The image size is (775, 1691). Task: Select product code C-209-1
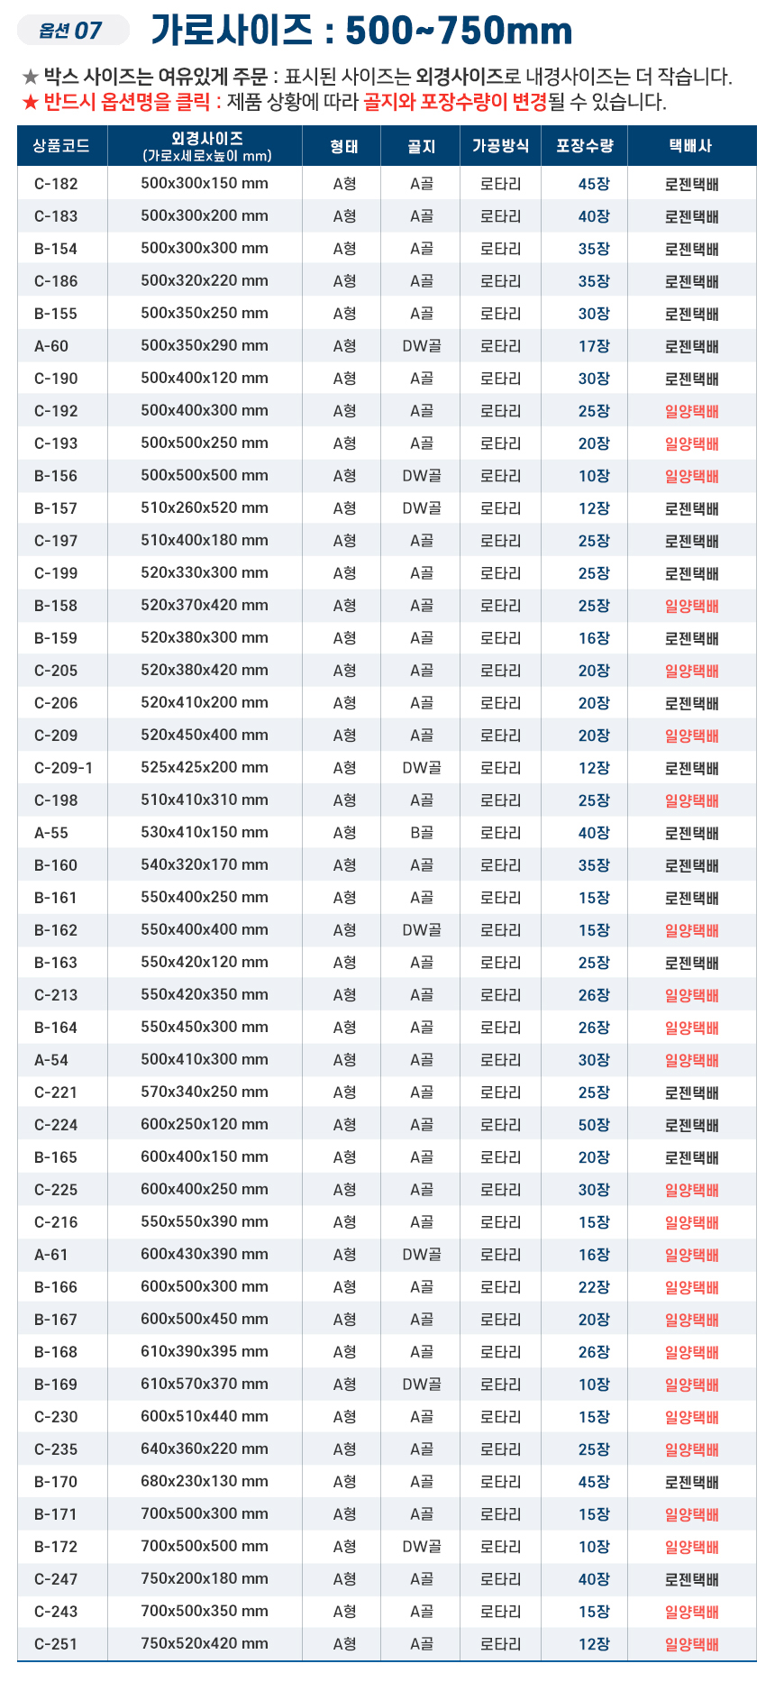click(x=63, y=768)
